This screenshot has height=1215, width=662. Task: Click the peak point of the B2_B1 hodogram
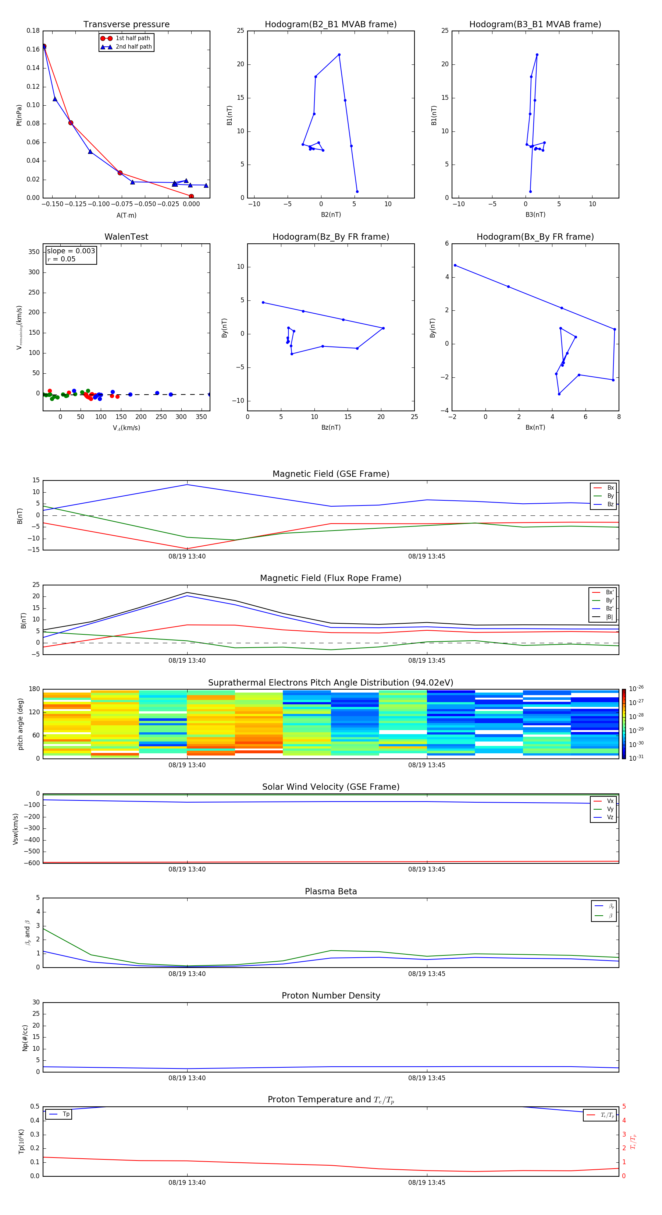pyautogui.click(x=339, y=55)
